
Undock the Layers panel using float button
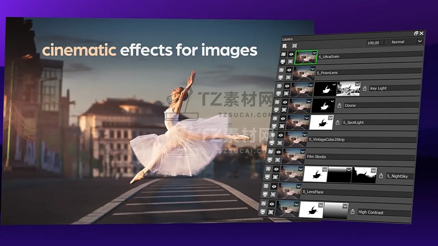416,33
